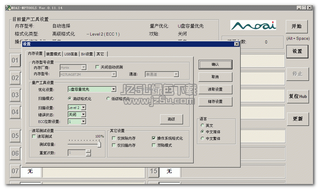Switch to the 内存设置 tab

click(35, 53)
